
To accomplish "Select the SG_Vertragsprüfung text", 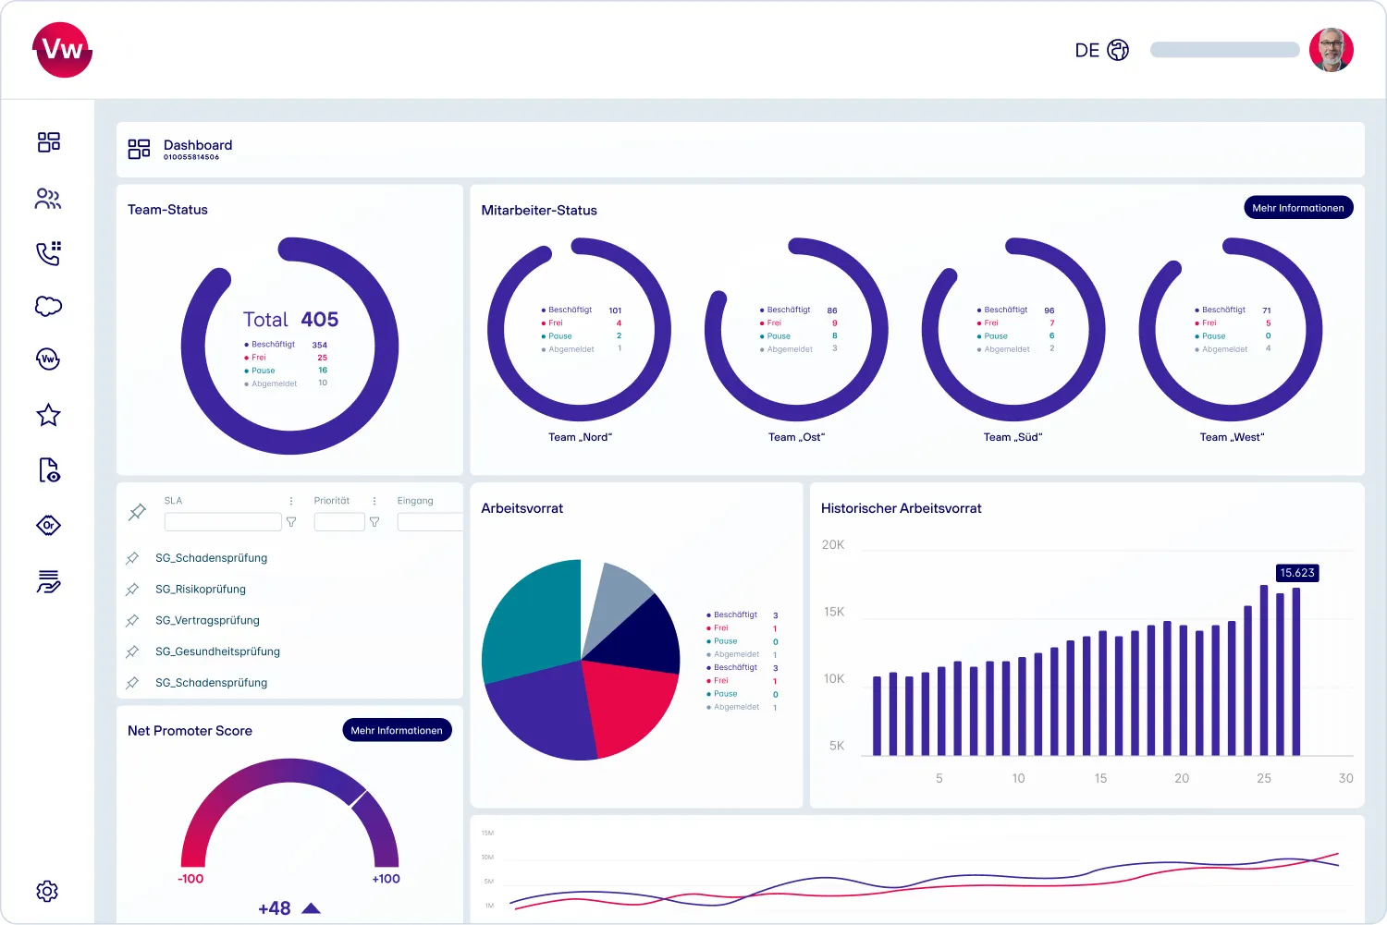I will point(207,621).
